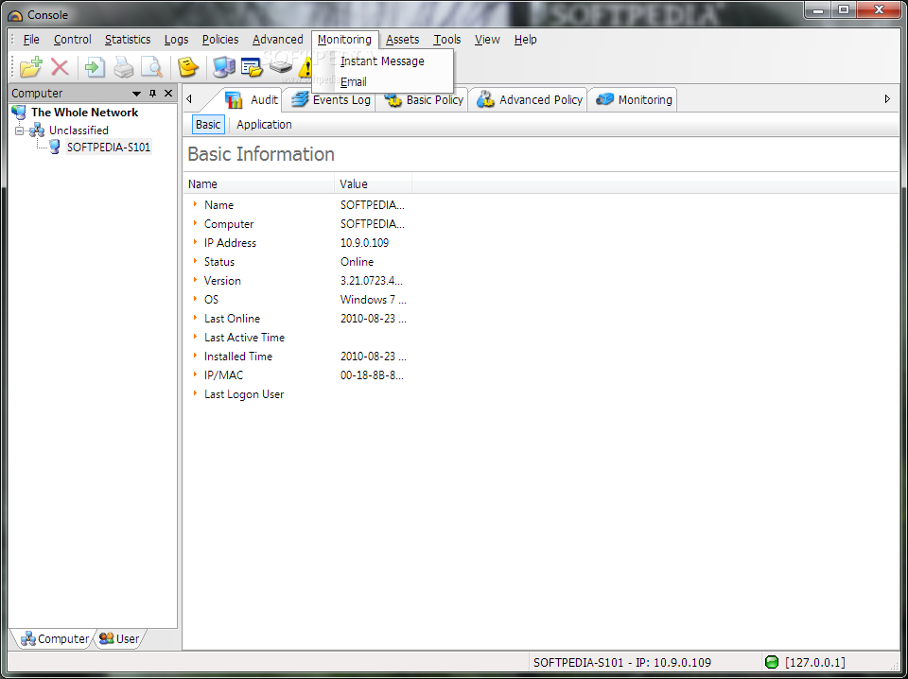Image resolution: width=908 pixels, height=679 pixels.
Task: Close the Computer side panel
Action: (168, 94)
